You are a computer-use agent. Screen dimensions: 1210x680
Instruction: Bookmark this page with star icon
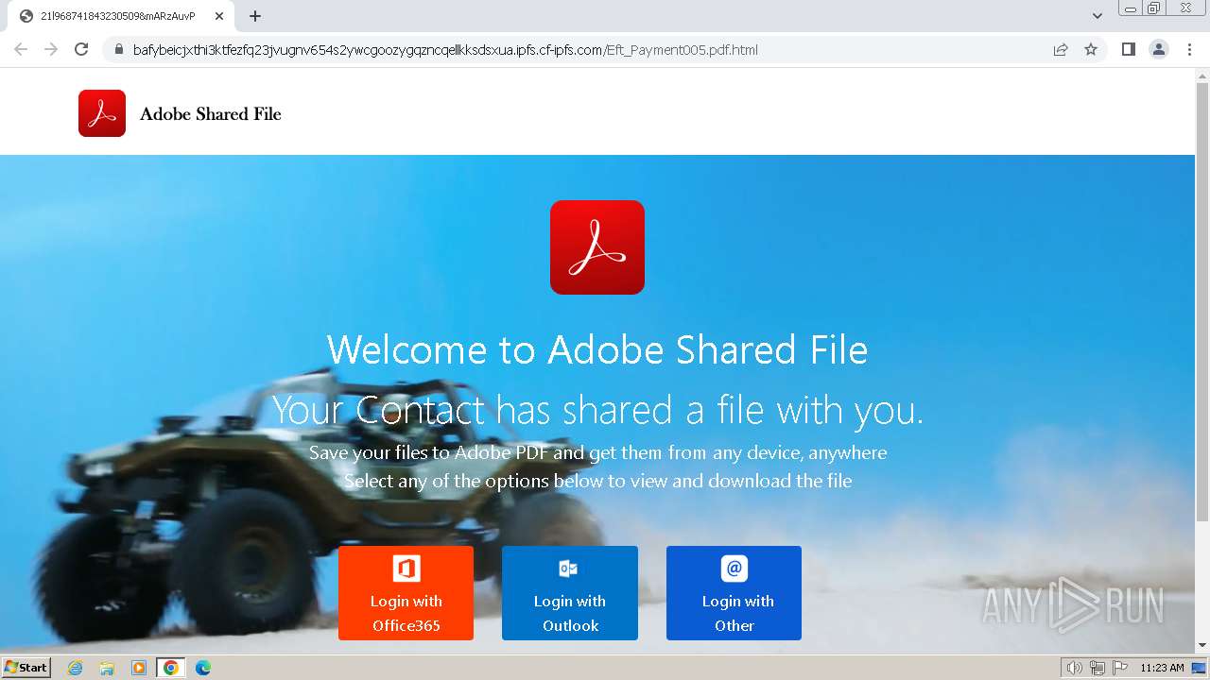[x=1091, y=50]
